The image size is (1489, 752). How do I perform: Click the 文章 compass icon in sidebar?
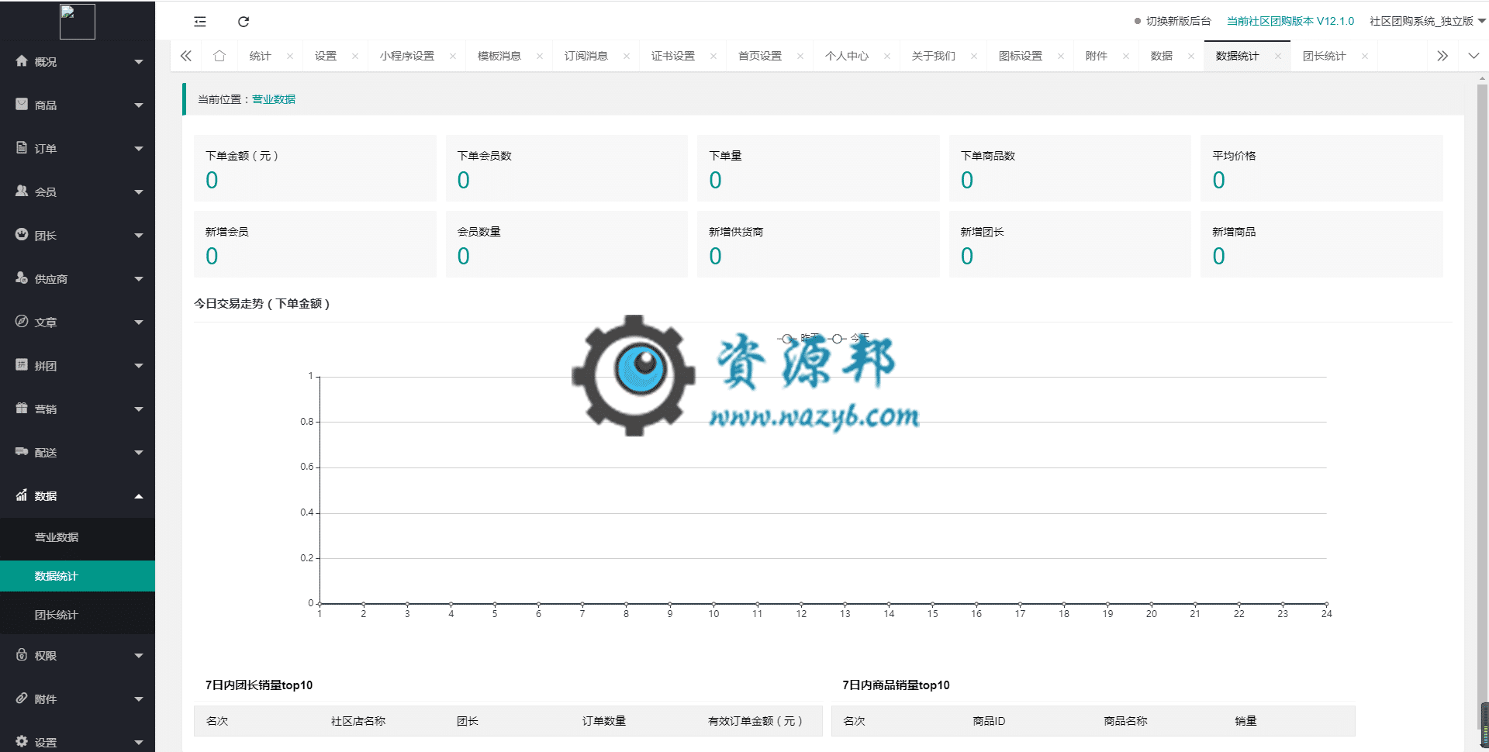[22, 322]
